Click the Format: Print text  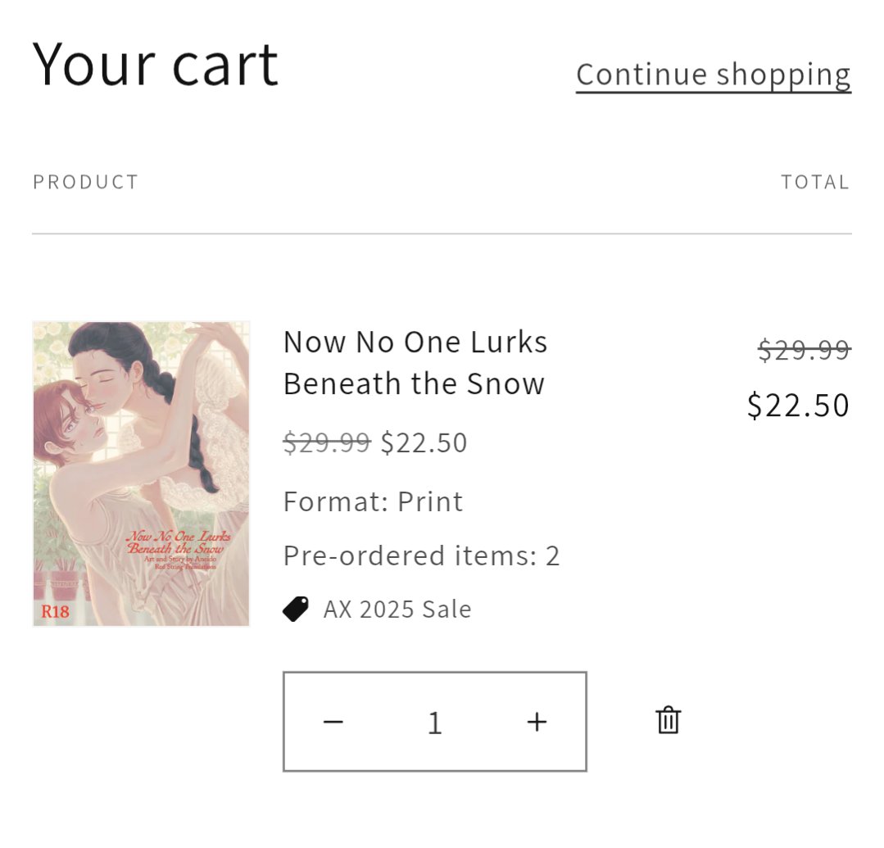point(373,501)
